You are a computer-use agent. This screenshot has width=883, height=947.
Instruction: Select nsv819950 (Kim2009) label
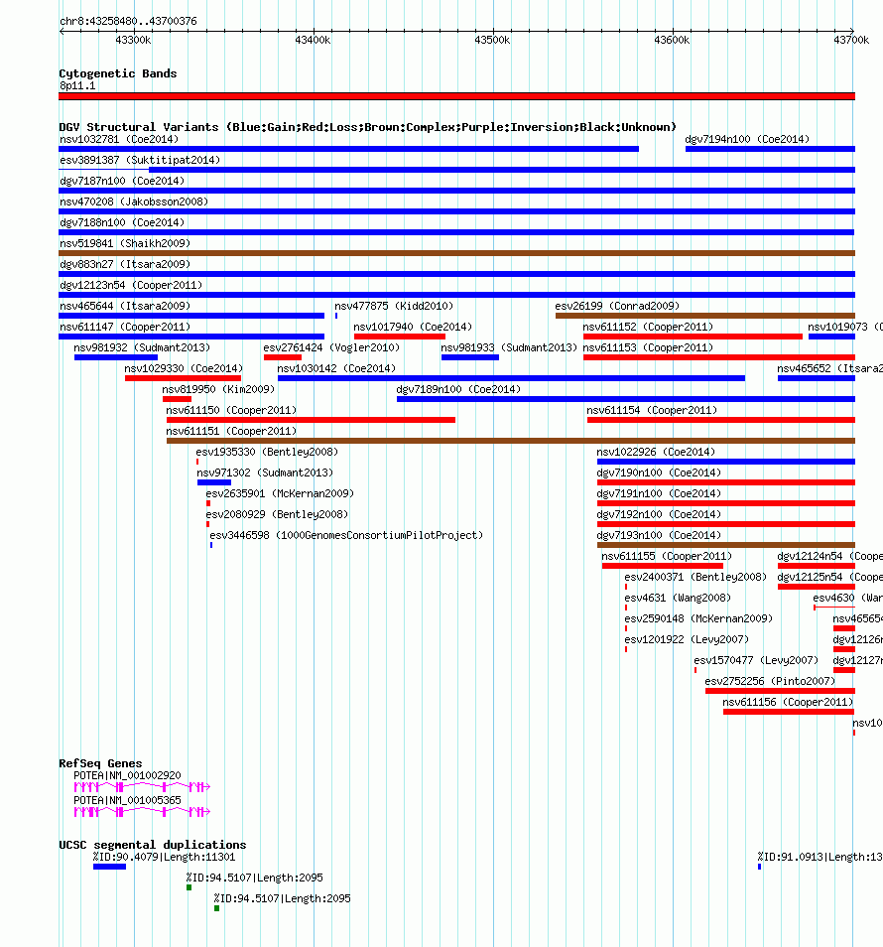coord(218,389)
